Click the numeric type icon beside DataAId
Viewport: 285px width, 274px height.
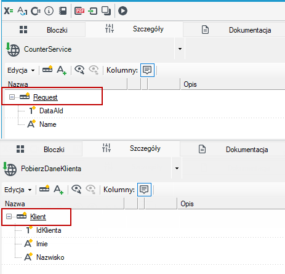pos(32,110)
